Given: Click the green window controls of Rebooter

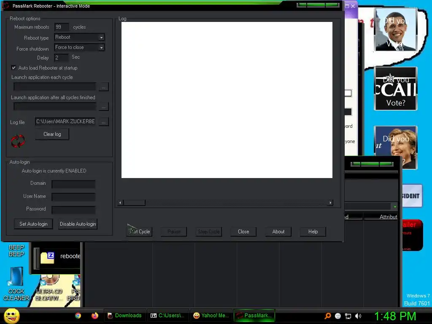Looking at the screenshot, I should click(x=318, y=5).
